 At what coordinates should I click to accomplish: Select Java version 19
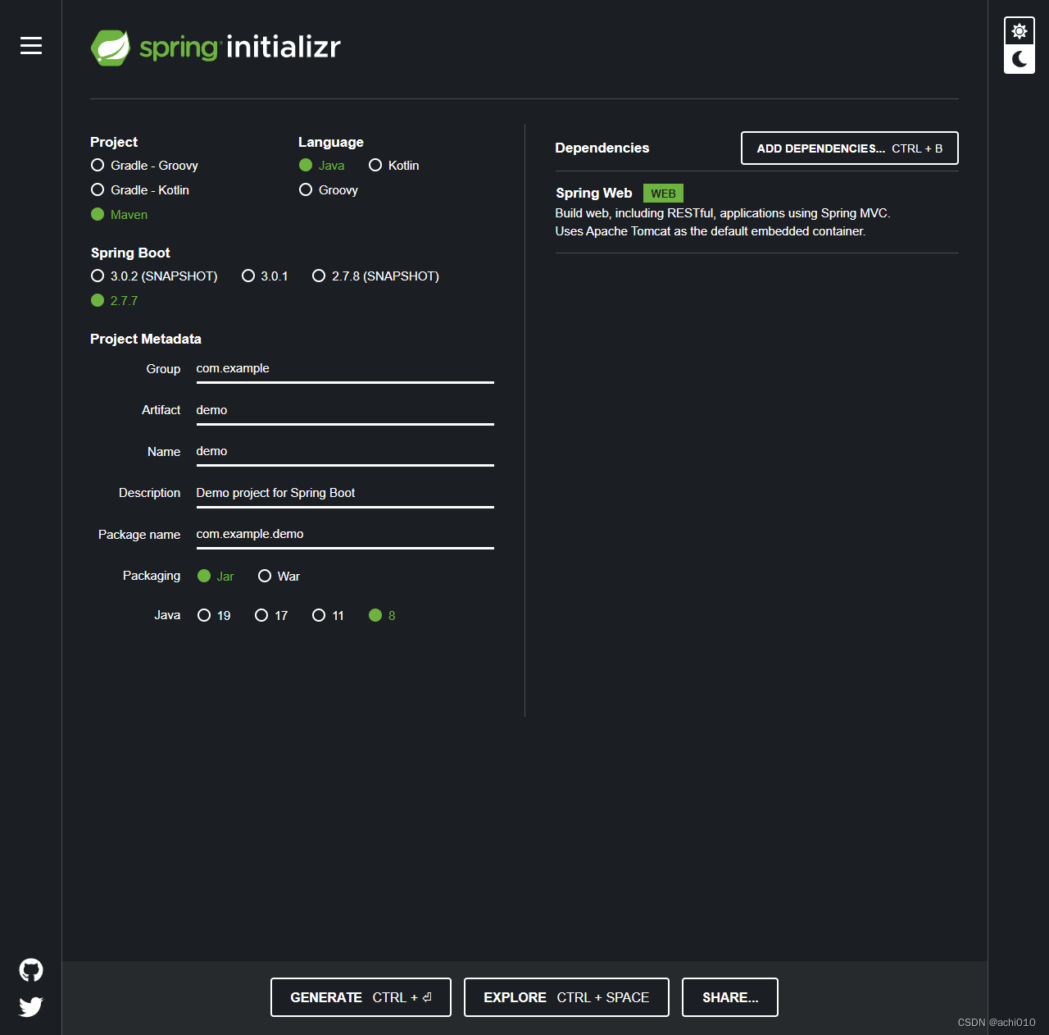coord(214,616)
